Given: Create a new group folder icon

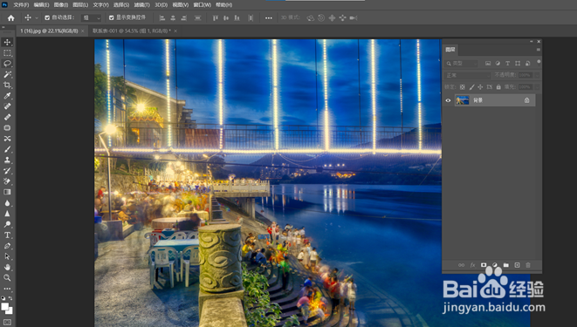Looking at the screenshot, I should click(x=506, y=265).
